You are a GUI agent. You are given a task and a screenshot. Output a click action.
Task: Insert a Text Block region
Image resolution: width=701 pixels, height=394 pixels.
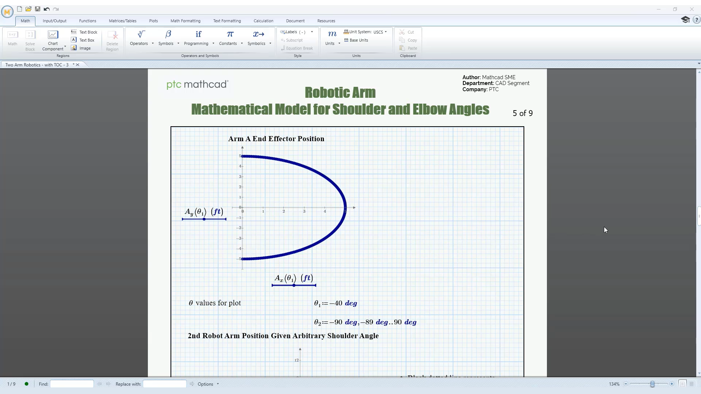click(x=84, y=32)
